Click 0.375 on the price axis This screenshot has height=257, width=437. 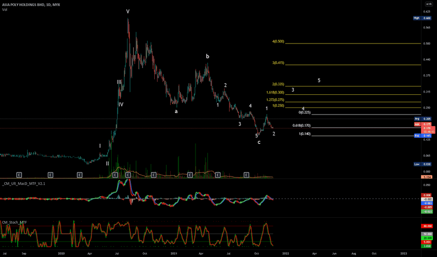point(427,76)
